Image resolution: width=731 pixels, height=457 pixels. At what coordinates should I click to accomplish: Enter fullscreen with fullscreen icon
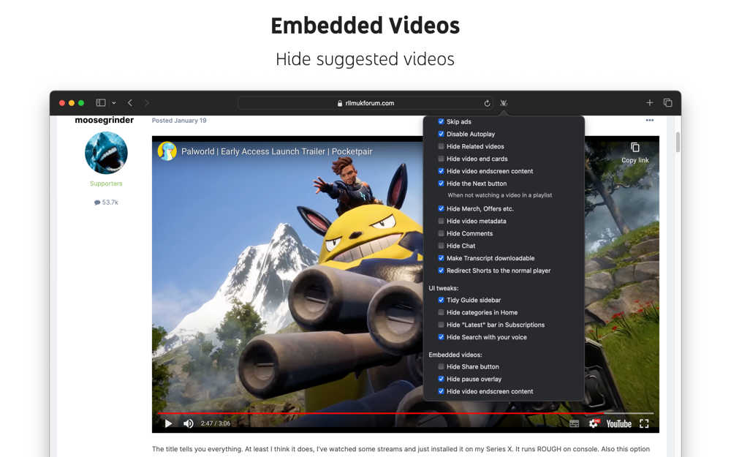pyautogui.click(x=644, y=423)
